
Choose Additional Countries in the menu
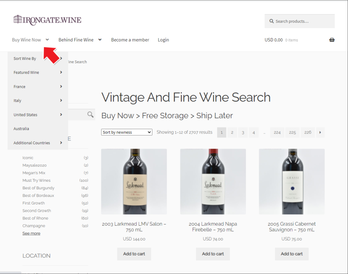32,143
